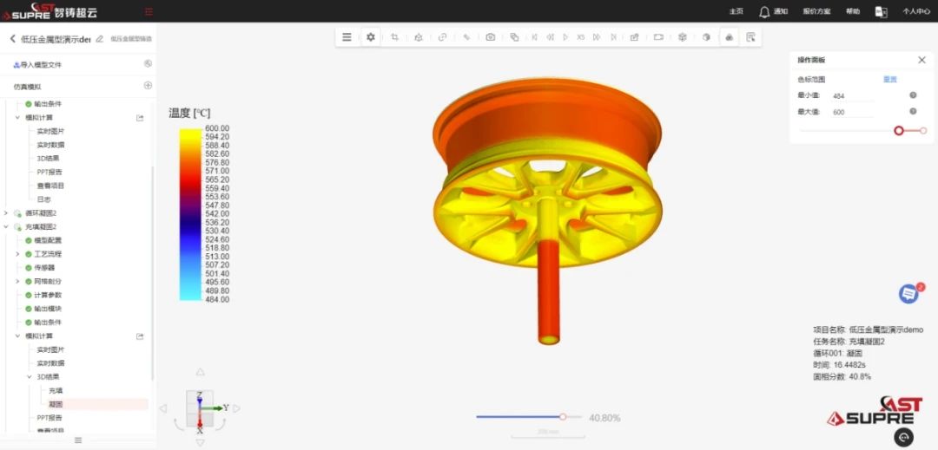Click the notification bell icon 通知

pyautogui.click(x=764, y=12)
